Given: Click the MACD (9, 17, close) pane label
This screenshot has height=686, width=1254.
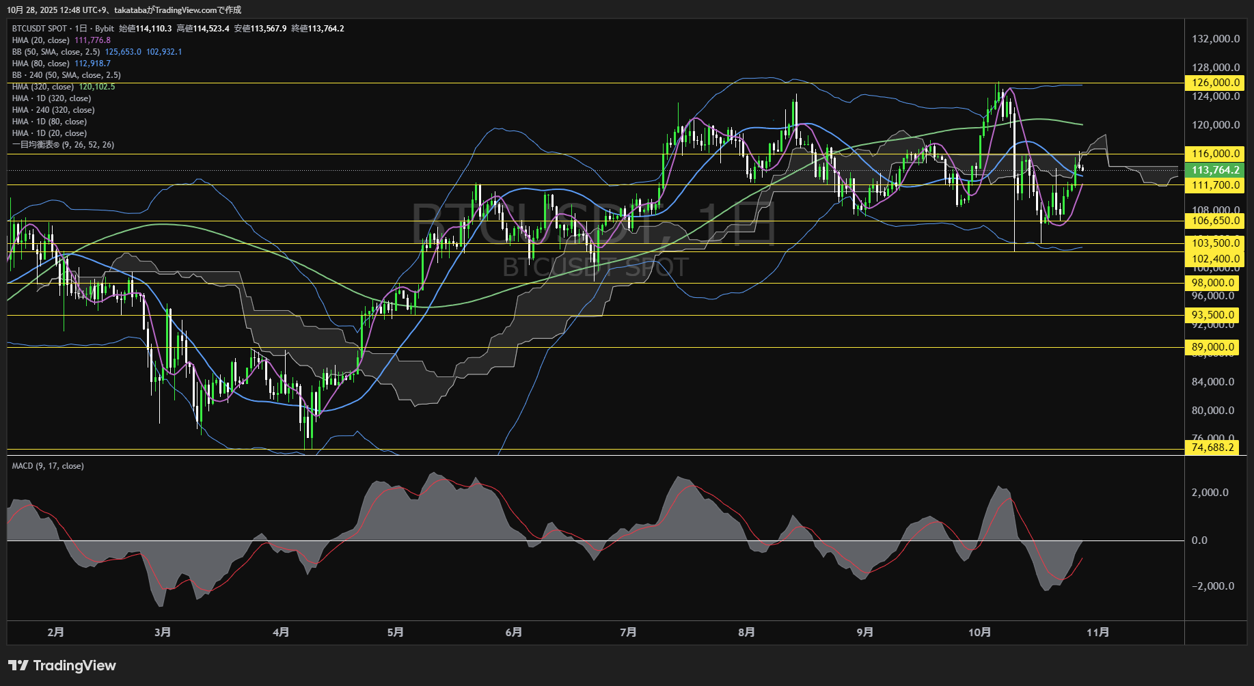Looking at the screenshot, I should coord(48,466).
